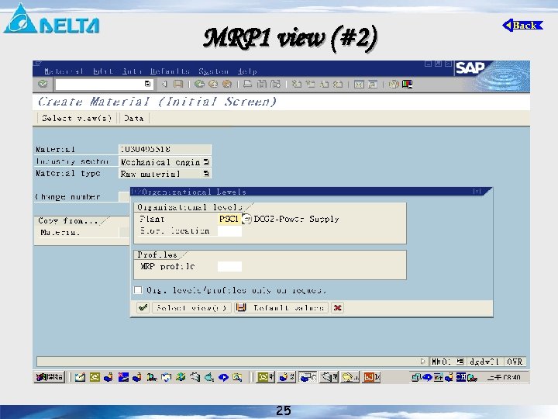Click the Next Page toolbar icon
Viewport: 558px width, 419px height.
point(324,84)
